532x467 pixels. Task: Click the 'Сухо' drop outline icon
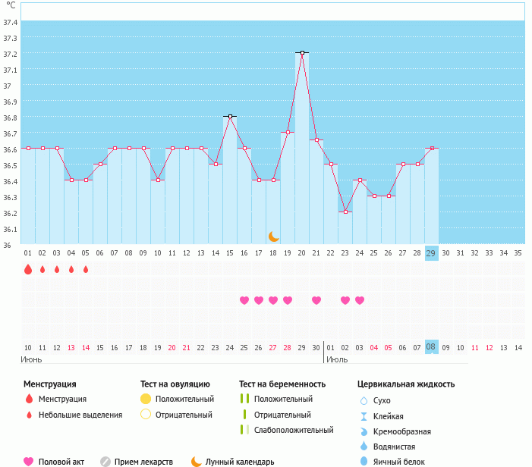364,400
